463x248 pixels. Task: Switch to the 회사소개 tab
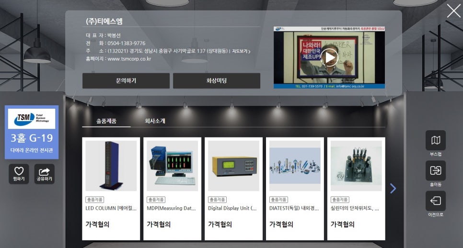[x=155, y=121]
